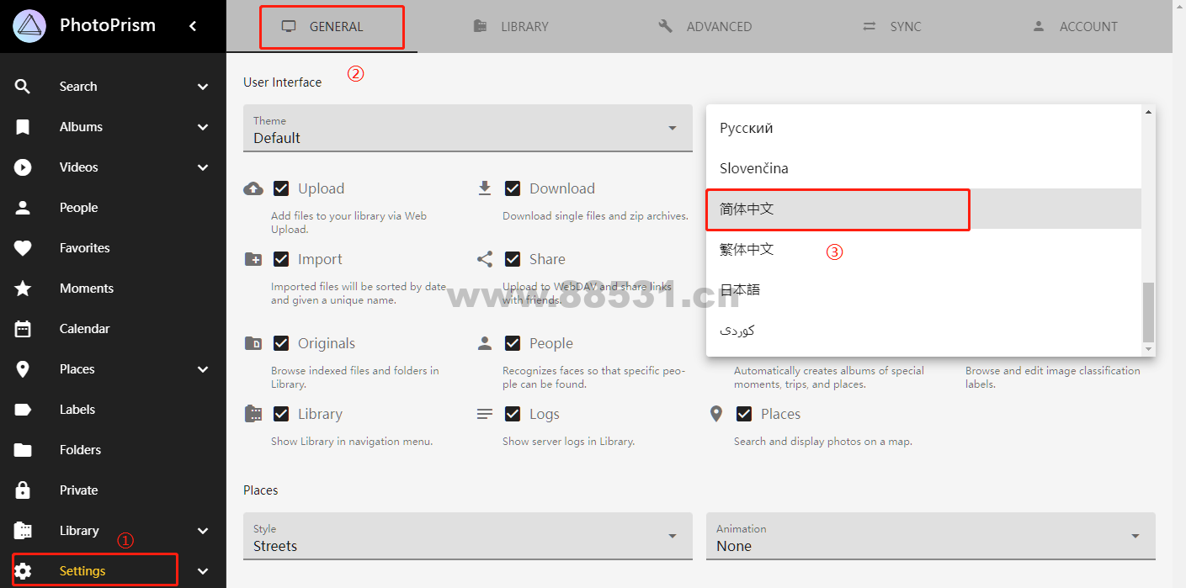The height and width of the screenshot is (588, 1186).
Task: Click the language list scroll-up arrow
Action: [x=1148, y=112]
